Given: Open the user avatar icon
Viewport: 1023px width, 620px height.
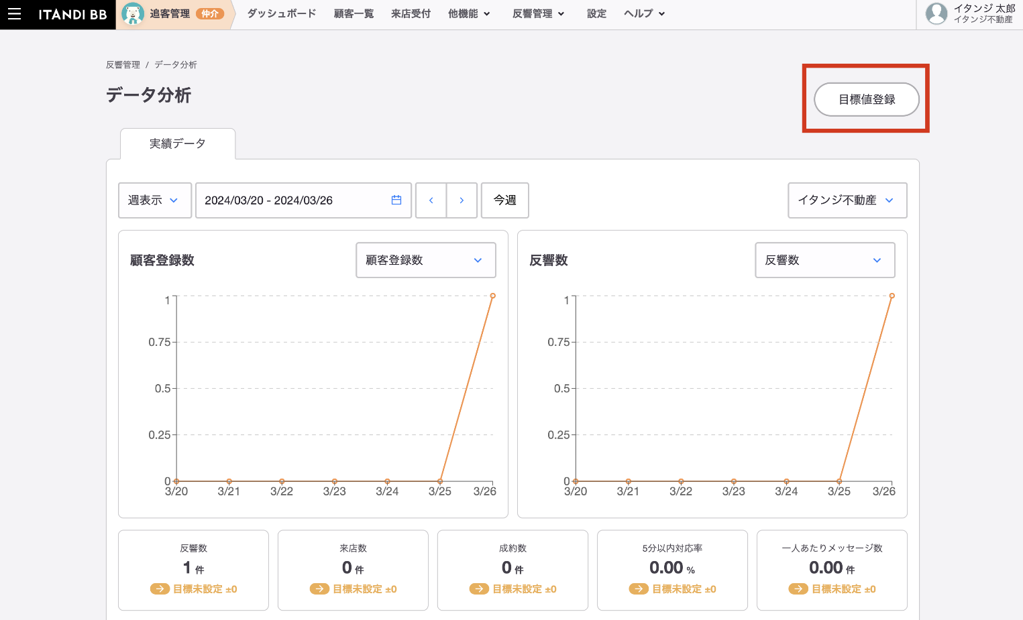Looking at the screenshot, I should click(x=936, y=13).
